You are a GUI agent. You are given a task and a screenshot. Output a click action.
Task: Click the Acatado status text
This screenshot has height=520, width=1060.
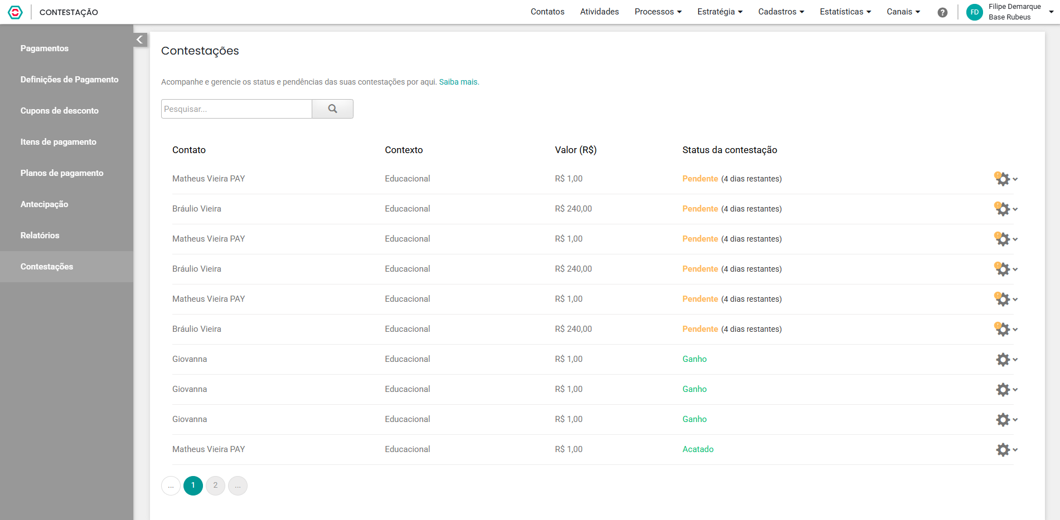[x=698, y=449]
